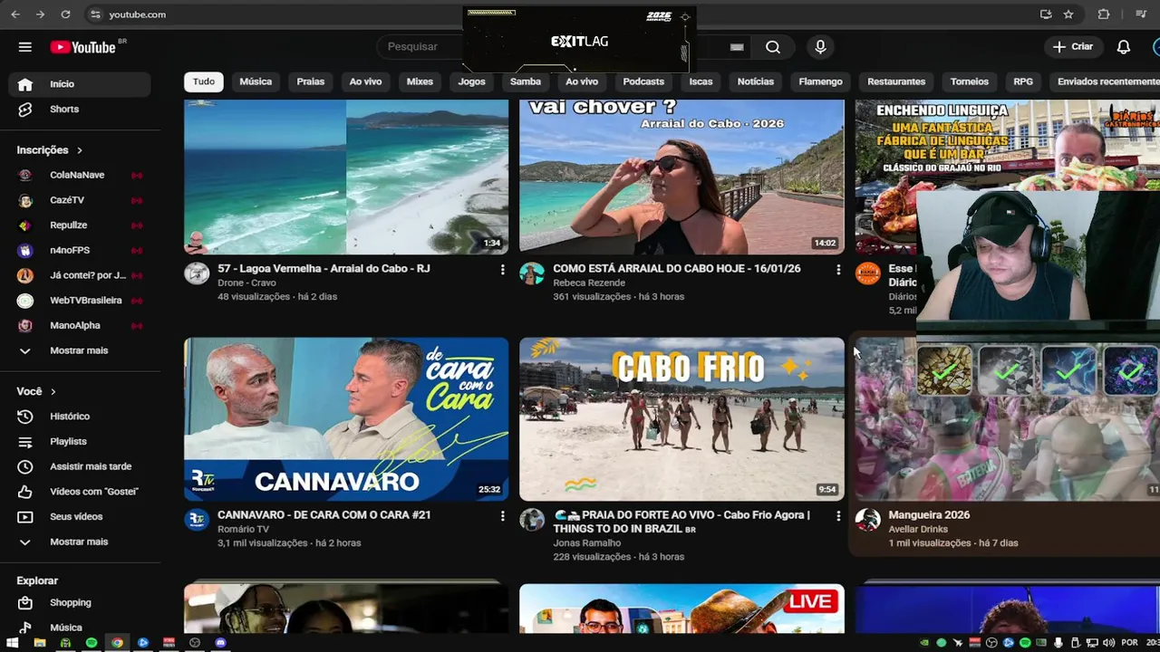Image resolution: width=1160 pixels, height=652 pixels.
Task: Reload the page with refresh icon
Action: 65,14
